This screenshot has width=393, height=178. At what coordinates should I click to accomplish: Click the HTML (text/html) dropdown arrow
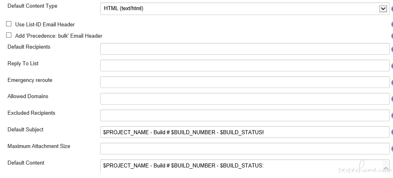[x=382, y=9]
